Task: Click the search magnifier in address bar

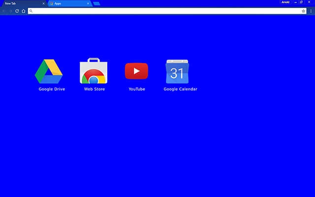Action: [x=31, y=11]
